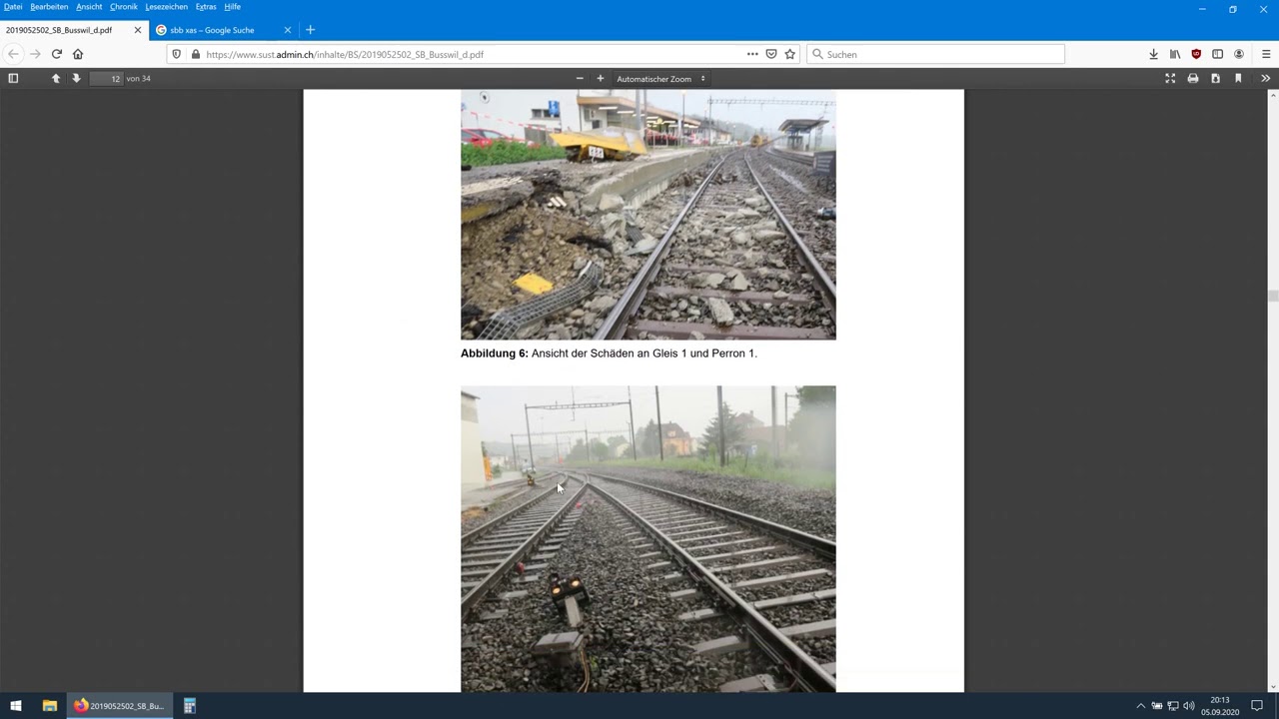Download the PDF via viewer toolbar
This screenshot has width=1279, height=719.
[x=1215, y=78]
